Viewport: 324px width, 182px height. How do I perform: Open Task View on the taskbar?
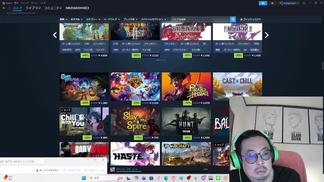coord(129,178)
